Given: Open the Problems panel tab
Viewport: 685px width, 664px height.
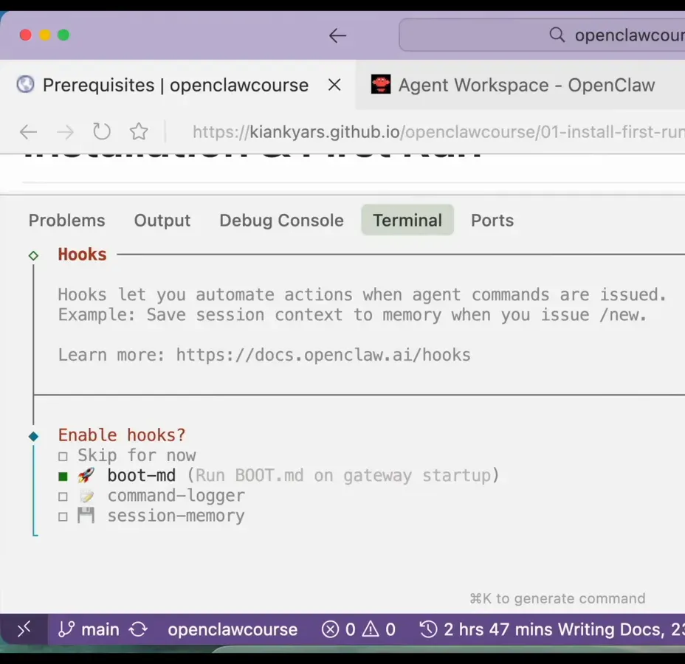Looking at the screenshot, I should [67, 221].
